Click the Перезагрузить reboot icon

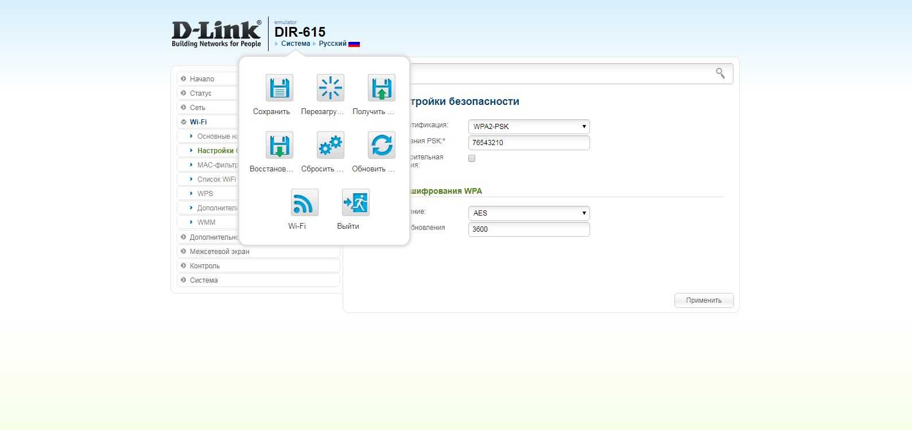330,88
